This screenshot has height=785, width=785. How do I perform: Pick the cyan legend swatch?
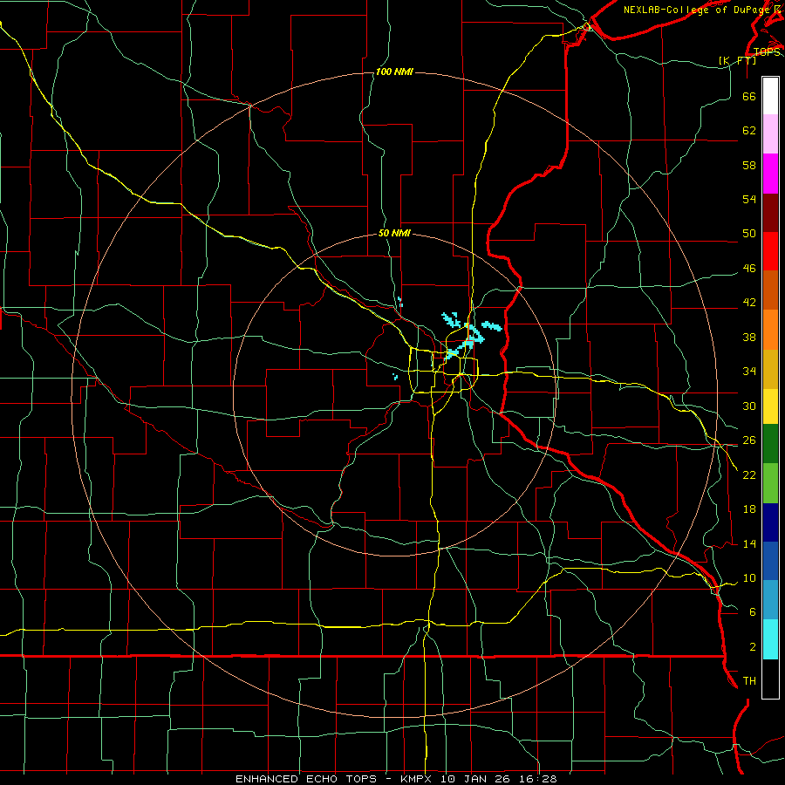[x=770, y=639]
